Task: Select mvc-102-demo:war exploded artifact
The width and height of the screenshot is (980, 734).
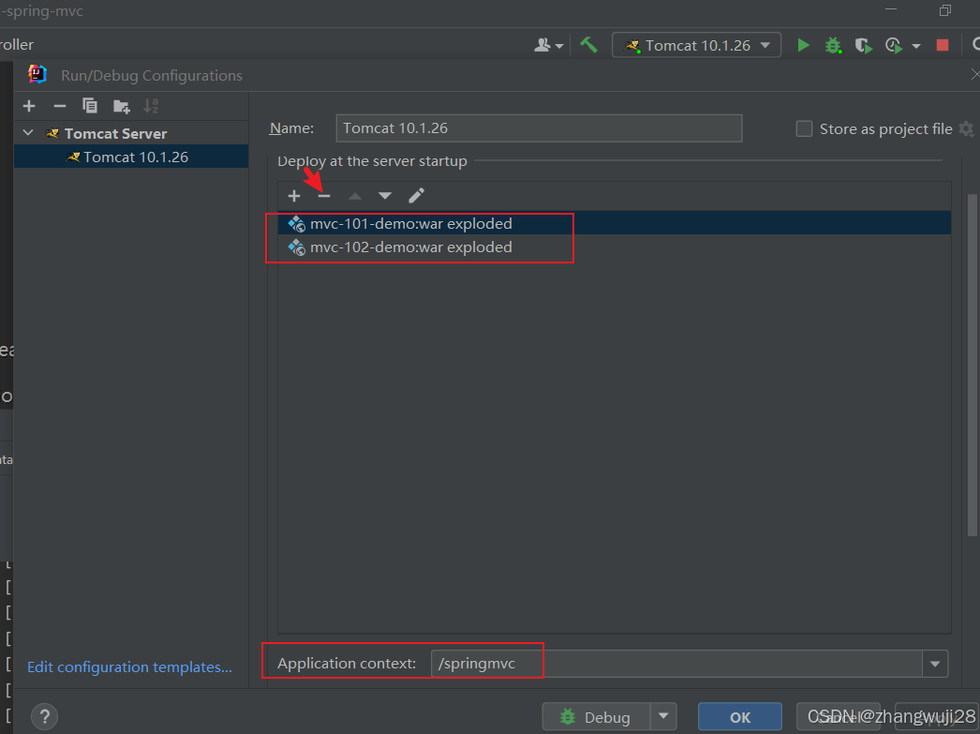Action: point(410,247)
